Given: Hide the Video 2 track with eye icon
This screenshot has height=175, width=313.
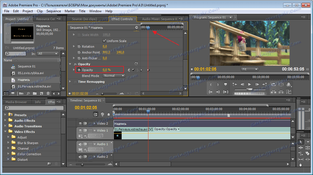Looking at the screenshot, I should point(80,123).
